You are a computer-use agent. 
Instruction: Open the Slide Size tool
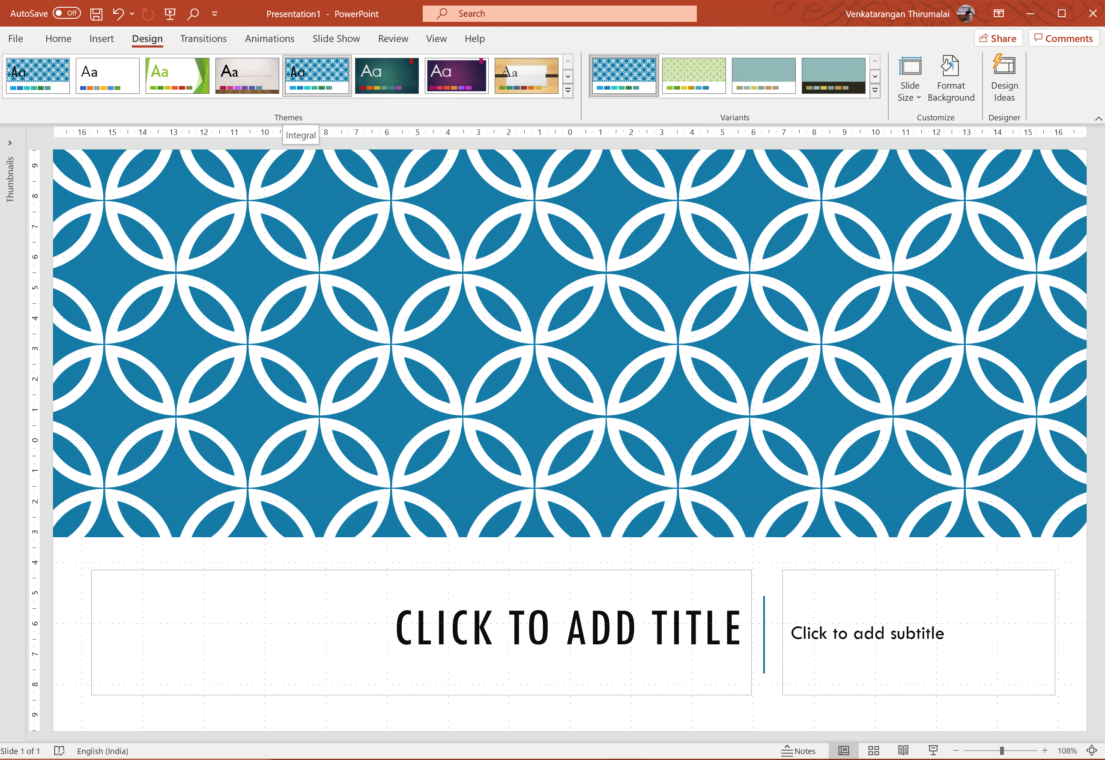click(909, 79)
